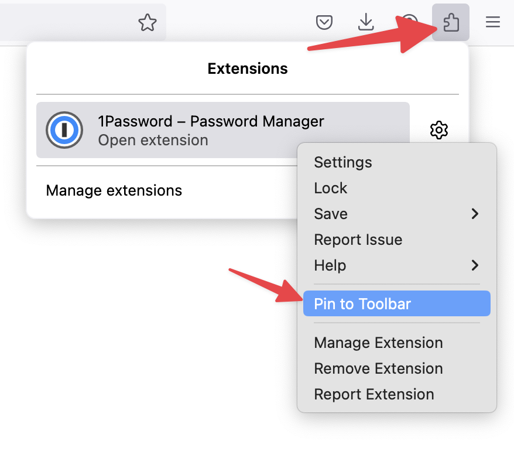Bookmark this page with the star icon
Viewport: 514px width, 451px height.
coord(148,23)
